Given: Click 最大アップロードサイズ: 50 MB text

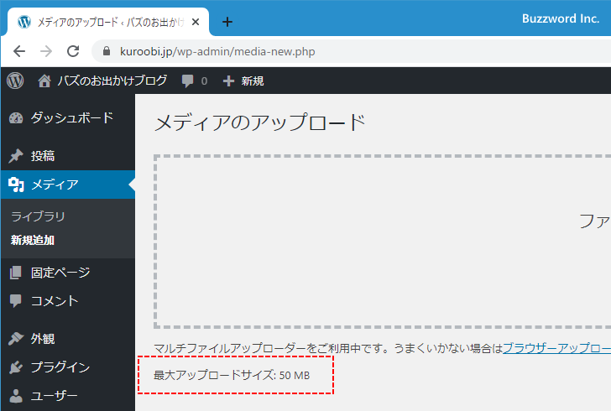Looking at the screenshot, I should (x=232, y=375).
